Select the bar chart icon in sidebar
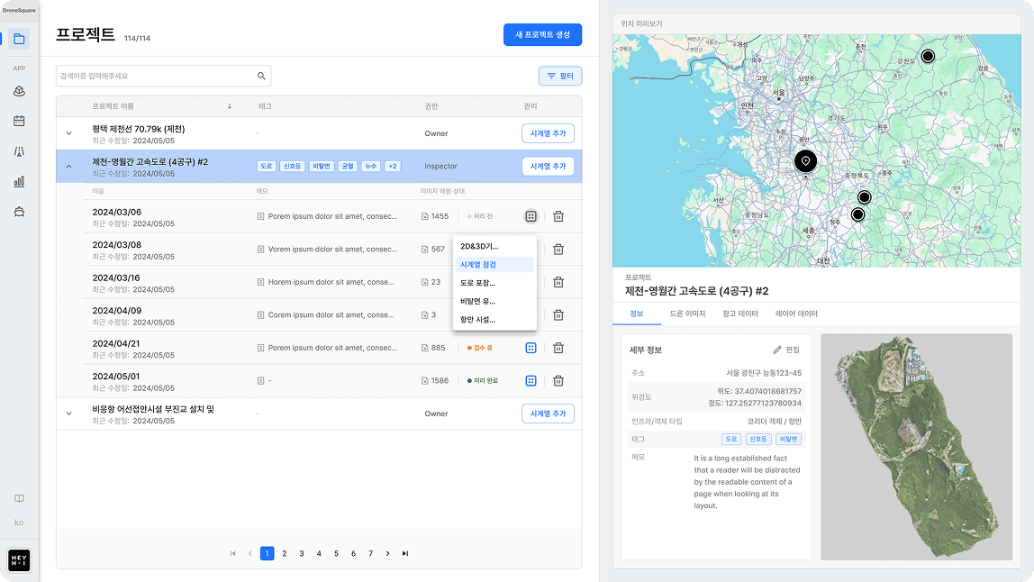1034x582 pixels. (x=19, y=181)
